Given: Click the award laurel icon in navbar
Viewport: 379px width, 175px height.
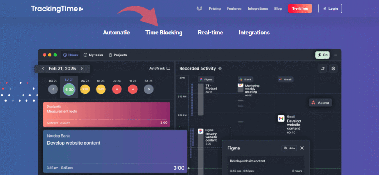Looking at the screenshot, I should (199, 9).
